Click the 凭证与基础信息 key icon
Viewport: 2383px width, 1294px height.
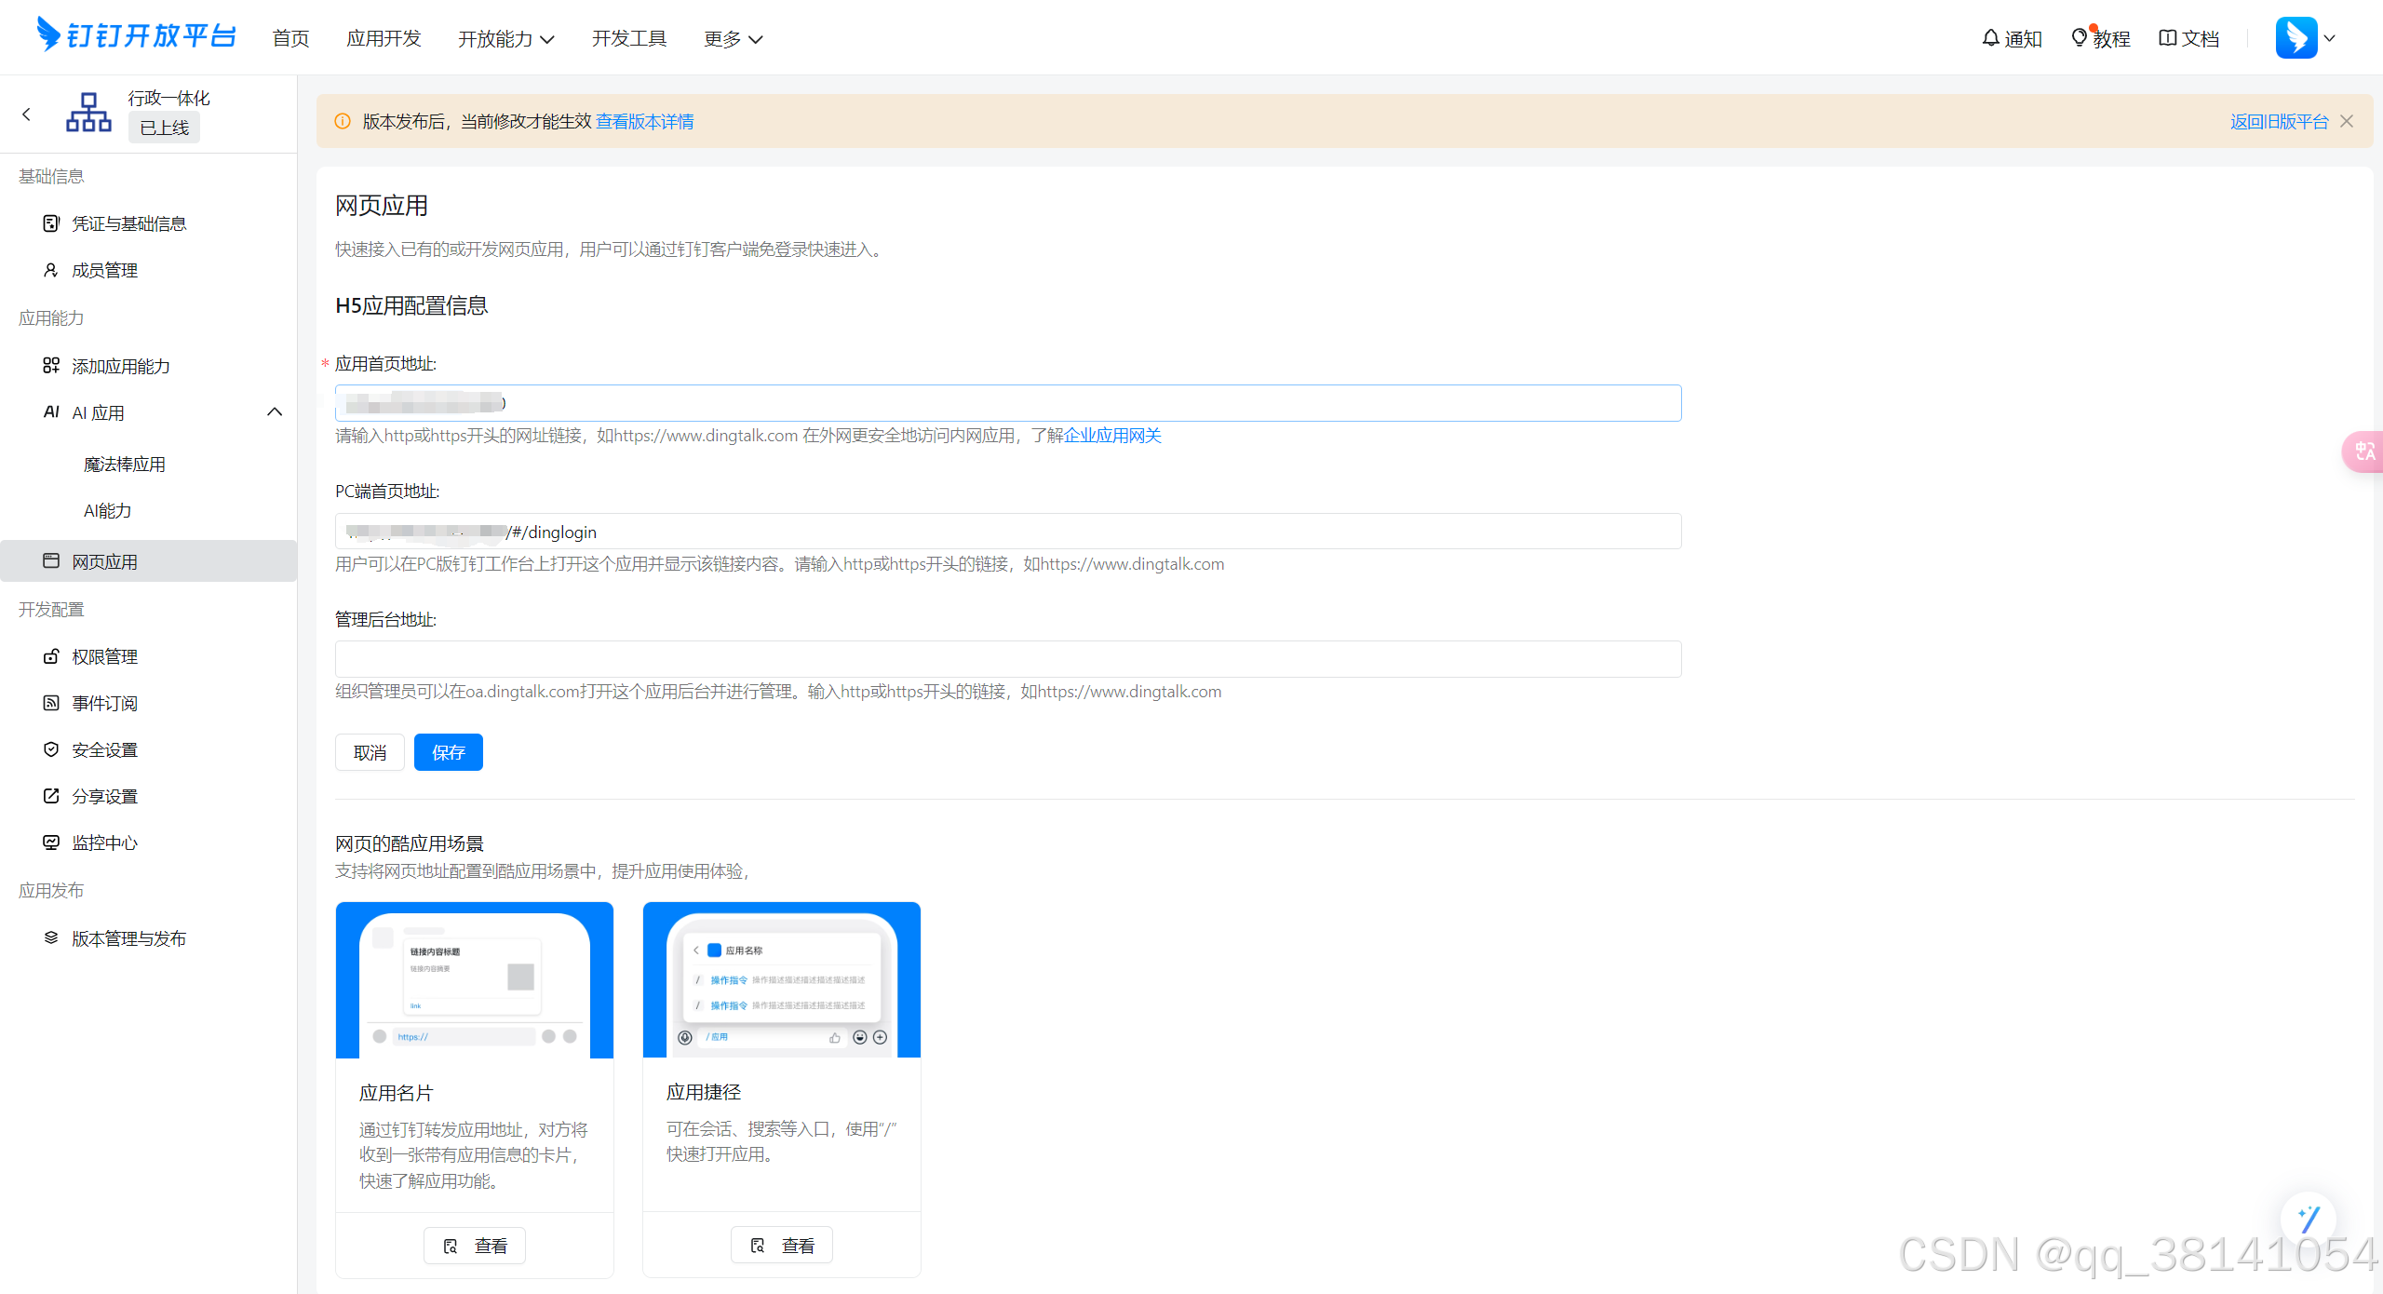click(x=51, y=222)
